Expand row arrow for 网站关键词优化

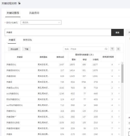[x=119, y=99]
